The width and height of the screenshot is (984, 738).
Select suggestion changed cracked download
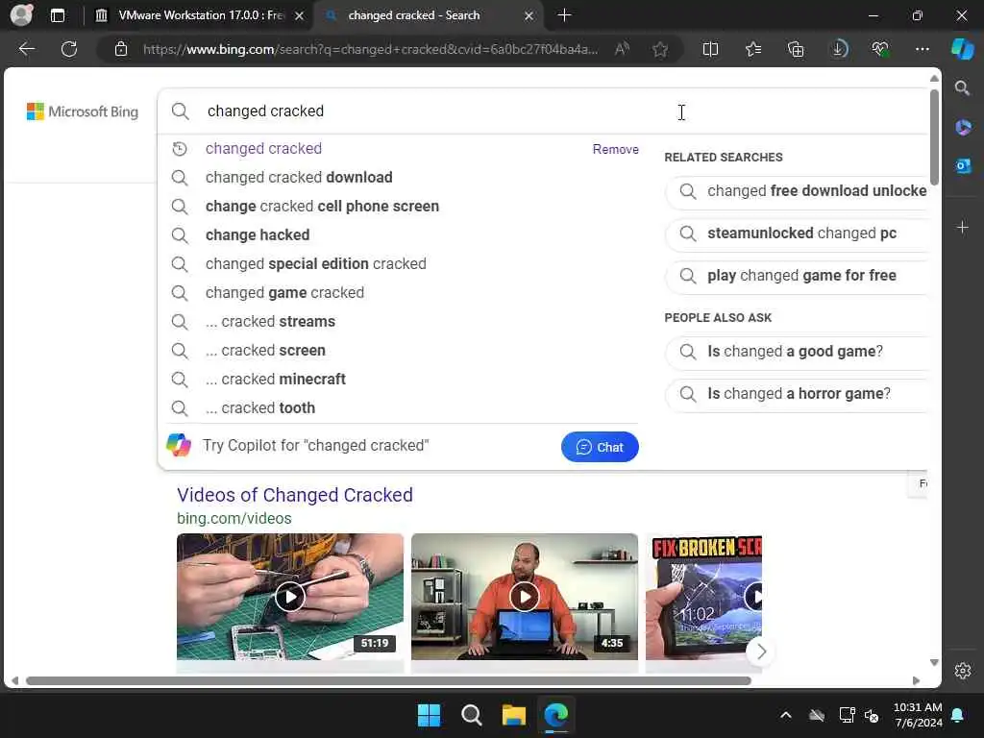pyautogui.click(x=299, y=178)
